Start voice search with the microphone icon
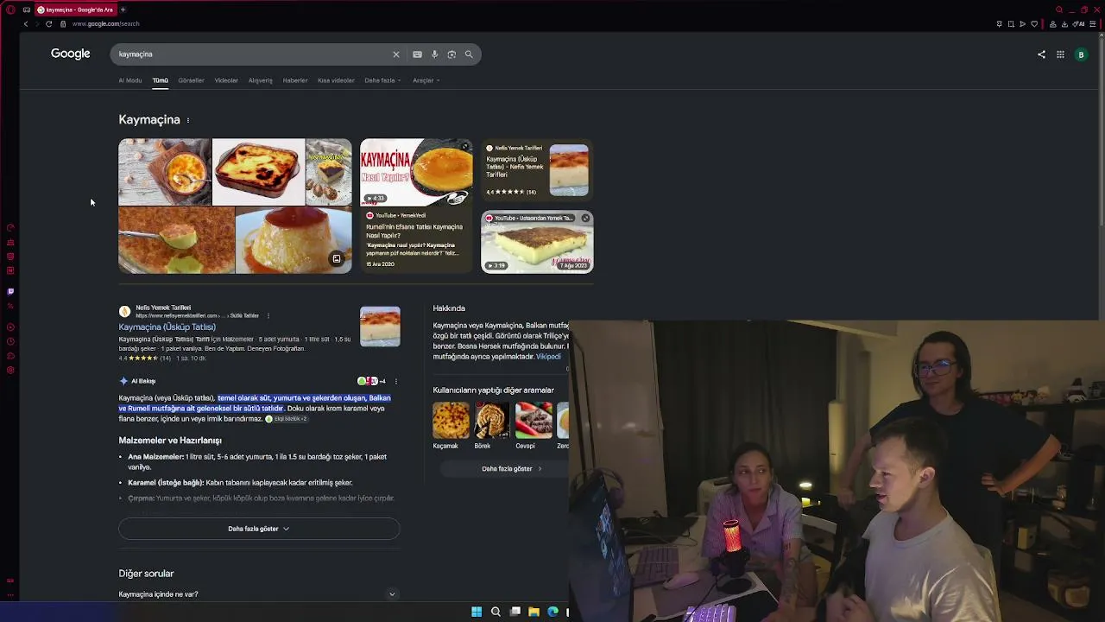The height and width of the screenshot is (622, 1105). pyautogui.click(x=434, y=54)
